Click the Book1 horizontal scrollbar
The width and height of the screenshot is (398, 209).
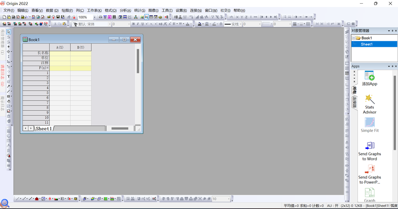120,128
